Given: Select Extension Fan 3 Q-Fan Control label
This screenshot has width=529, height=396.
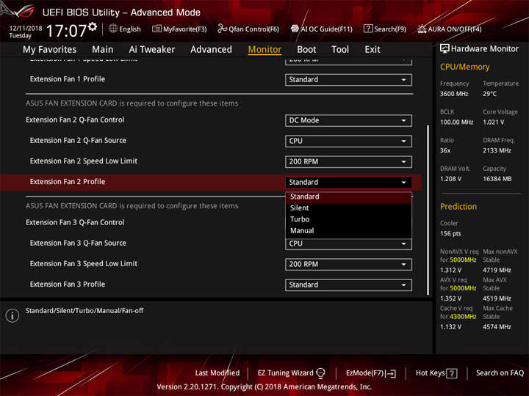Looking at the screenshot, I should point(75,223).
